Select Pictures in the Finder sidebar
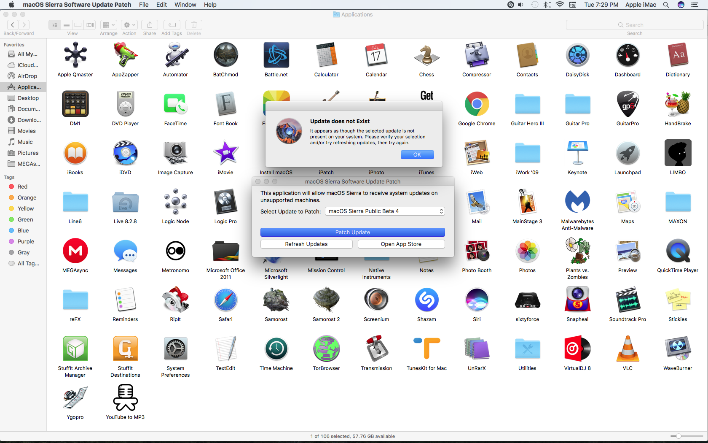708x443 pixels. [x=23, y=153]
